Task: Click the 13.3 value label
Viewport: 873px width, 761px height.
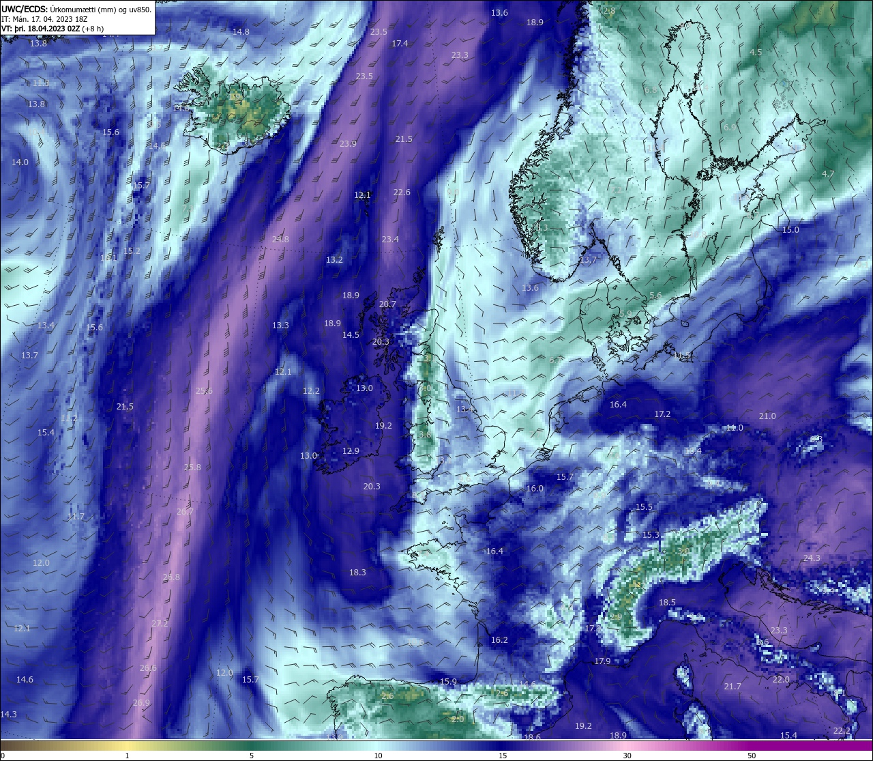Action: coord(280,325)
